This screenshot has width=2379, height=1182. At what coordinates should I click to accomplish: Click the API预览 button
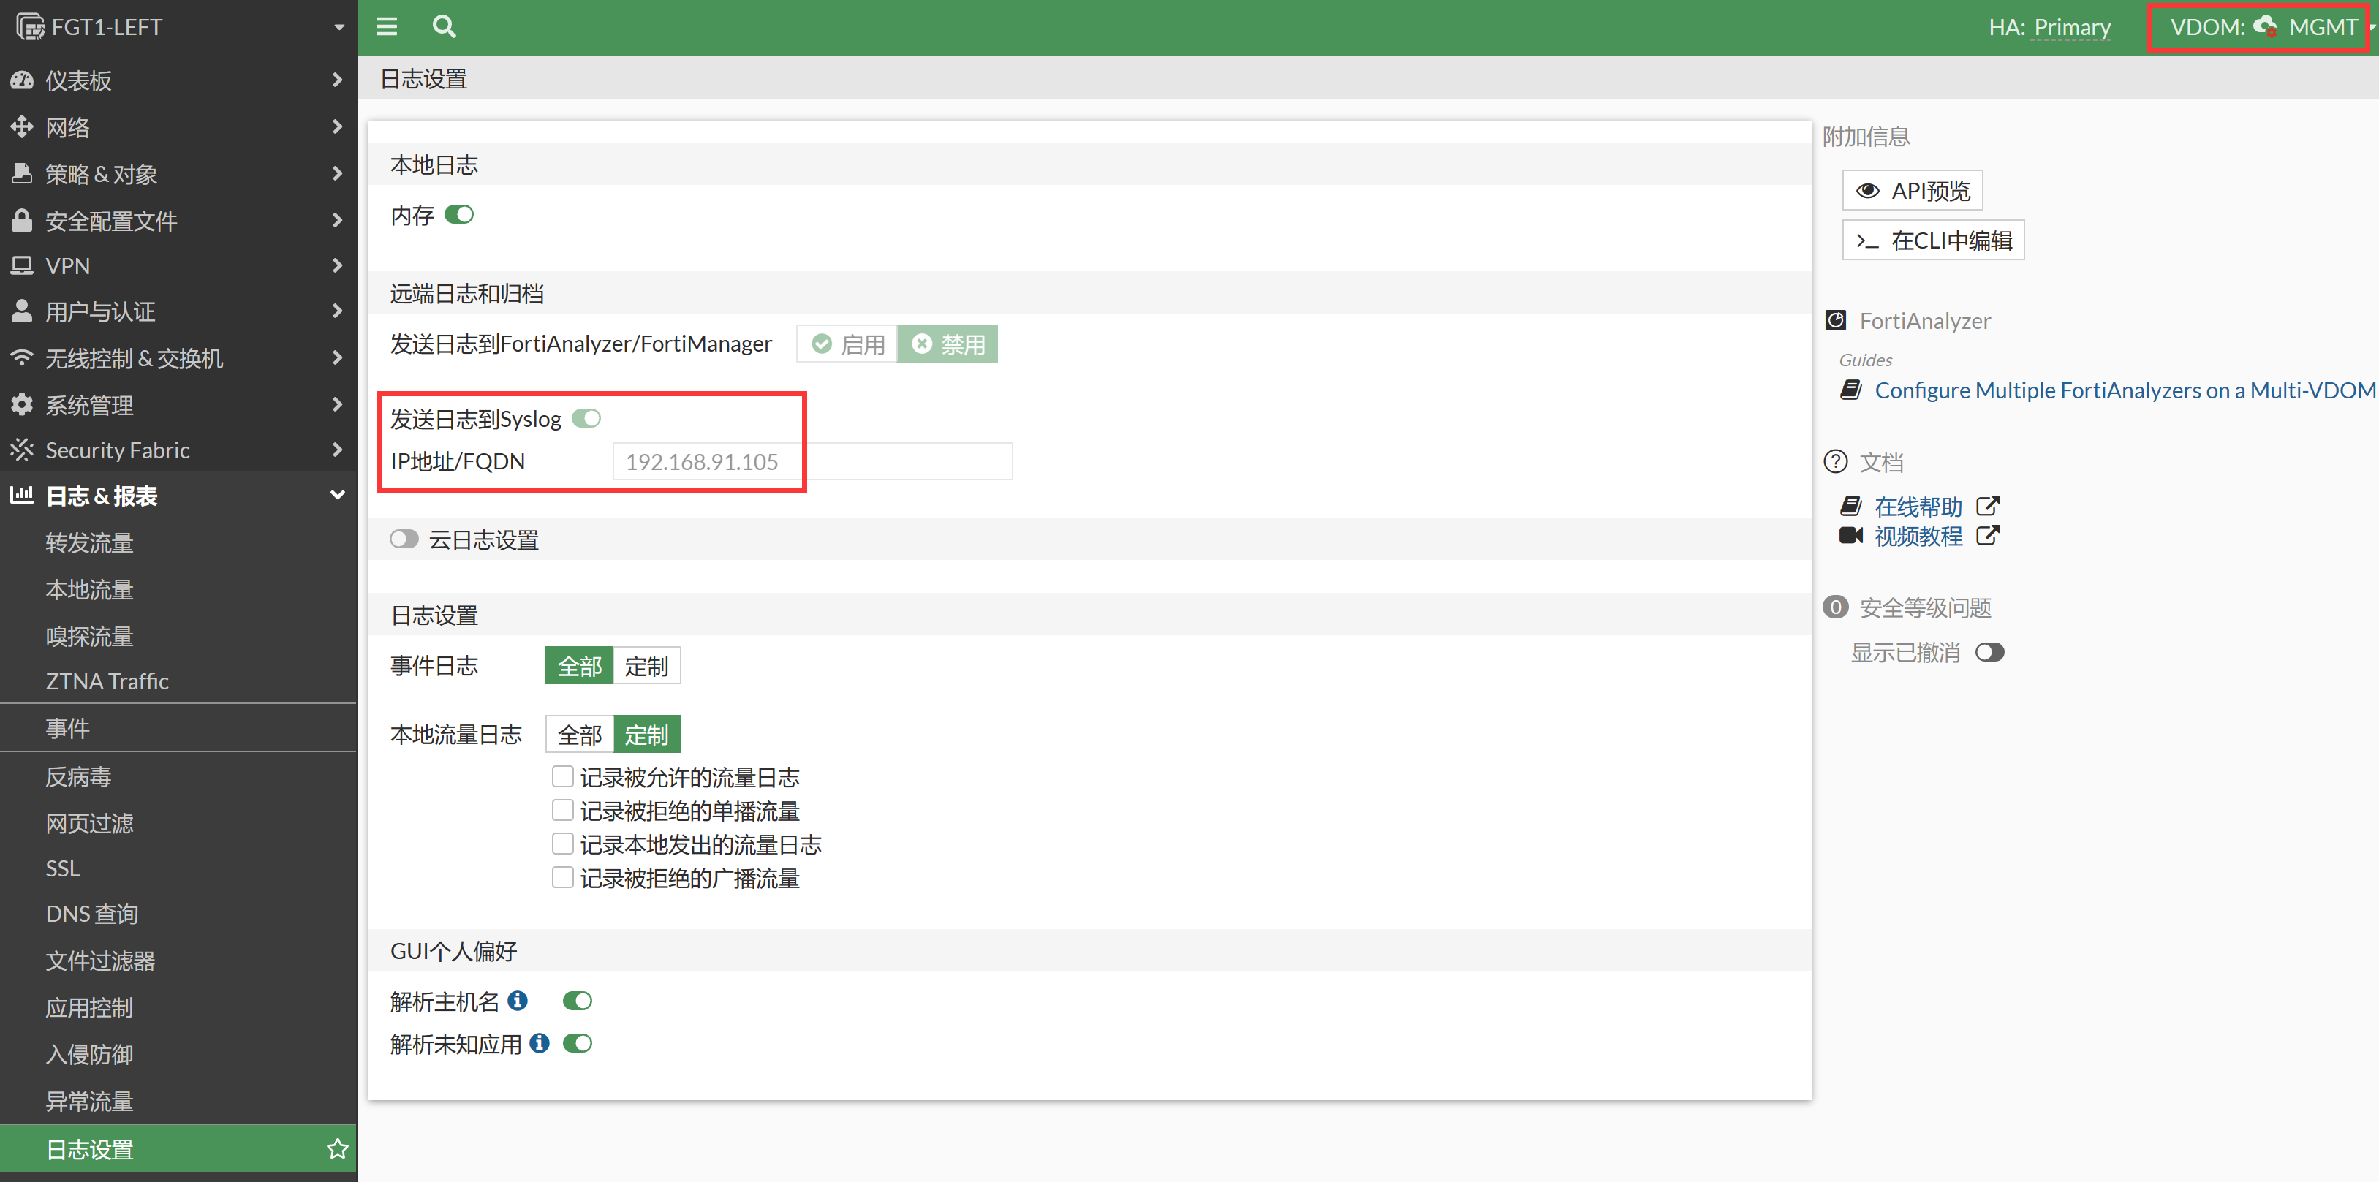pos(1912,190)
